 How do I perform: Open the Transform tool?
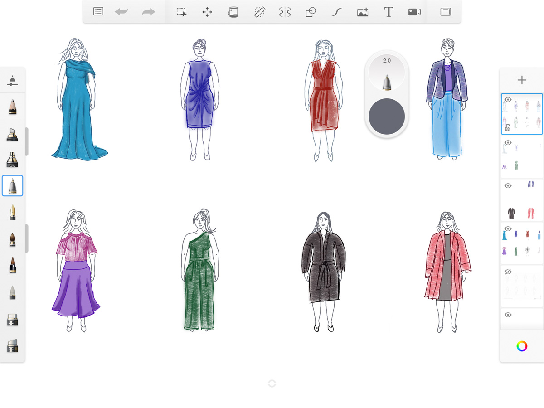(x=207, y=12)
